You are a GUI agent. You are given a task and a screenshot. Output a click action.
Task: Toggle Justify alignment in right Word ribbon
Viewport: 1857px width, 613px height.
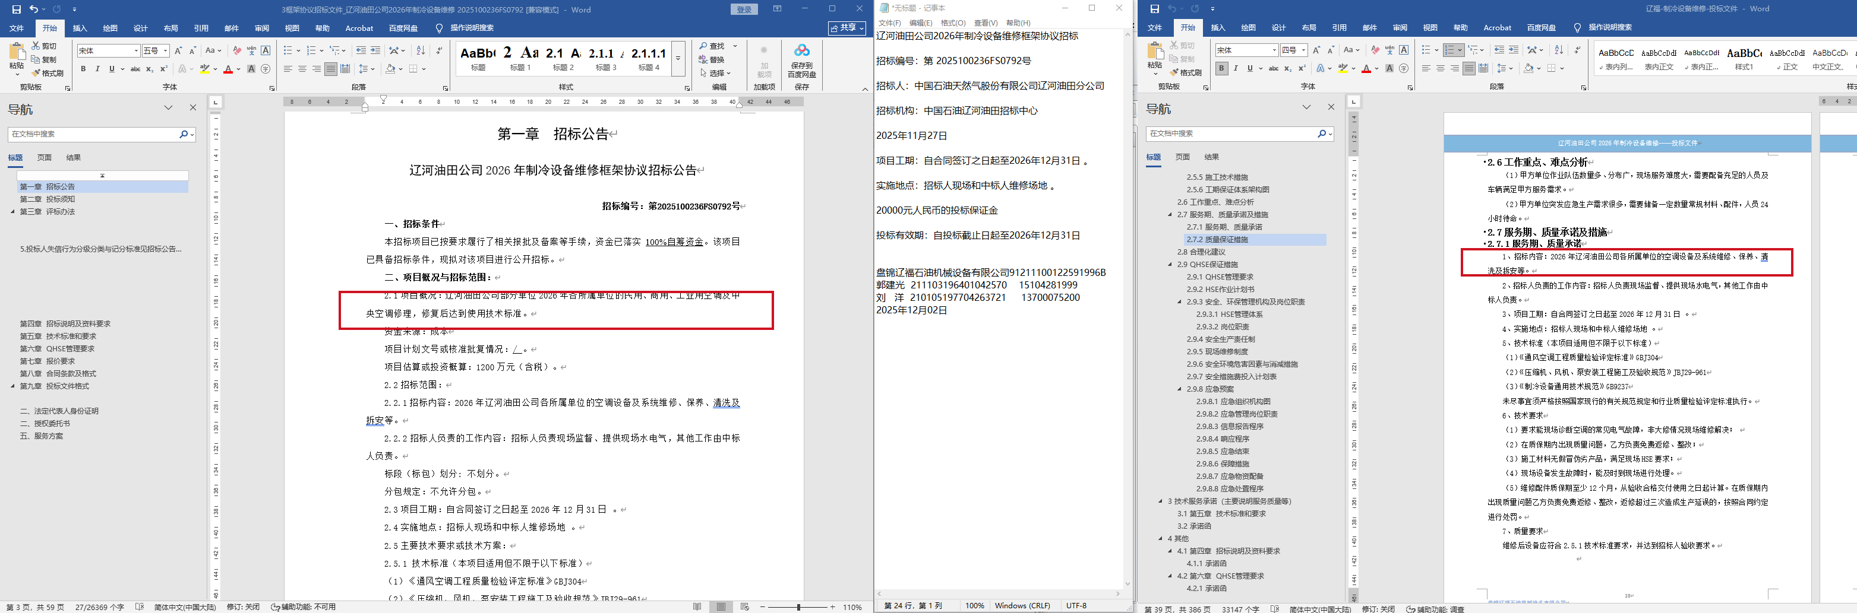(x=1468, y=68)
